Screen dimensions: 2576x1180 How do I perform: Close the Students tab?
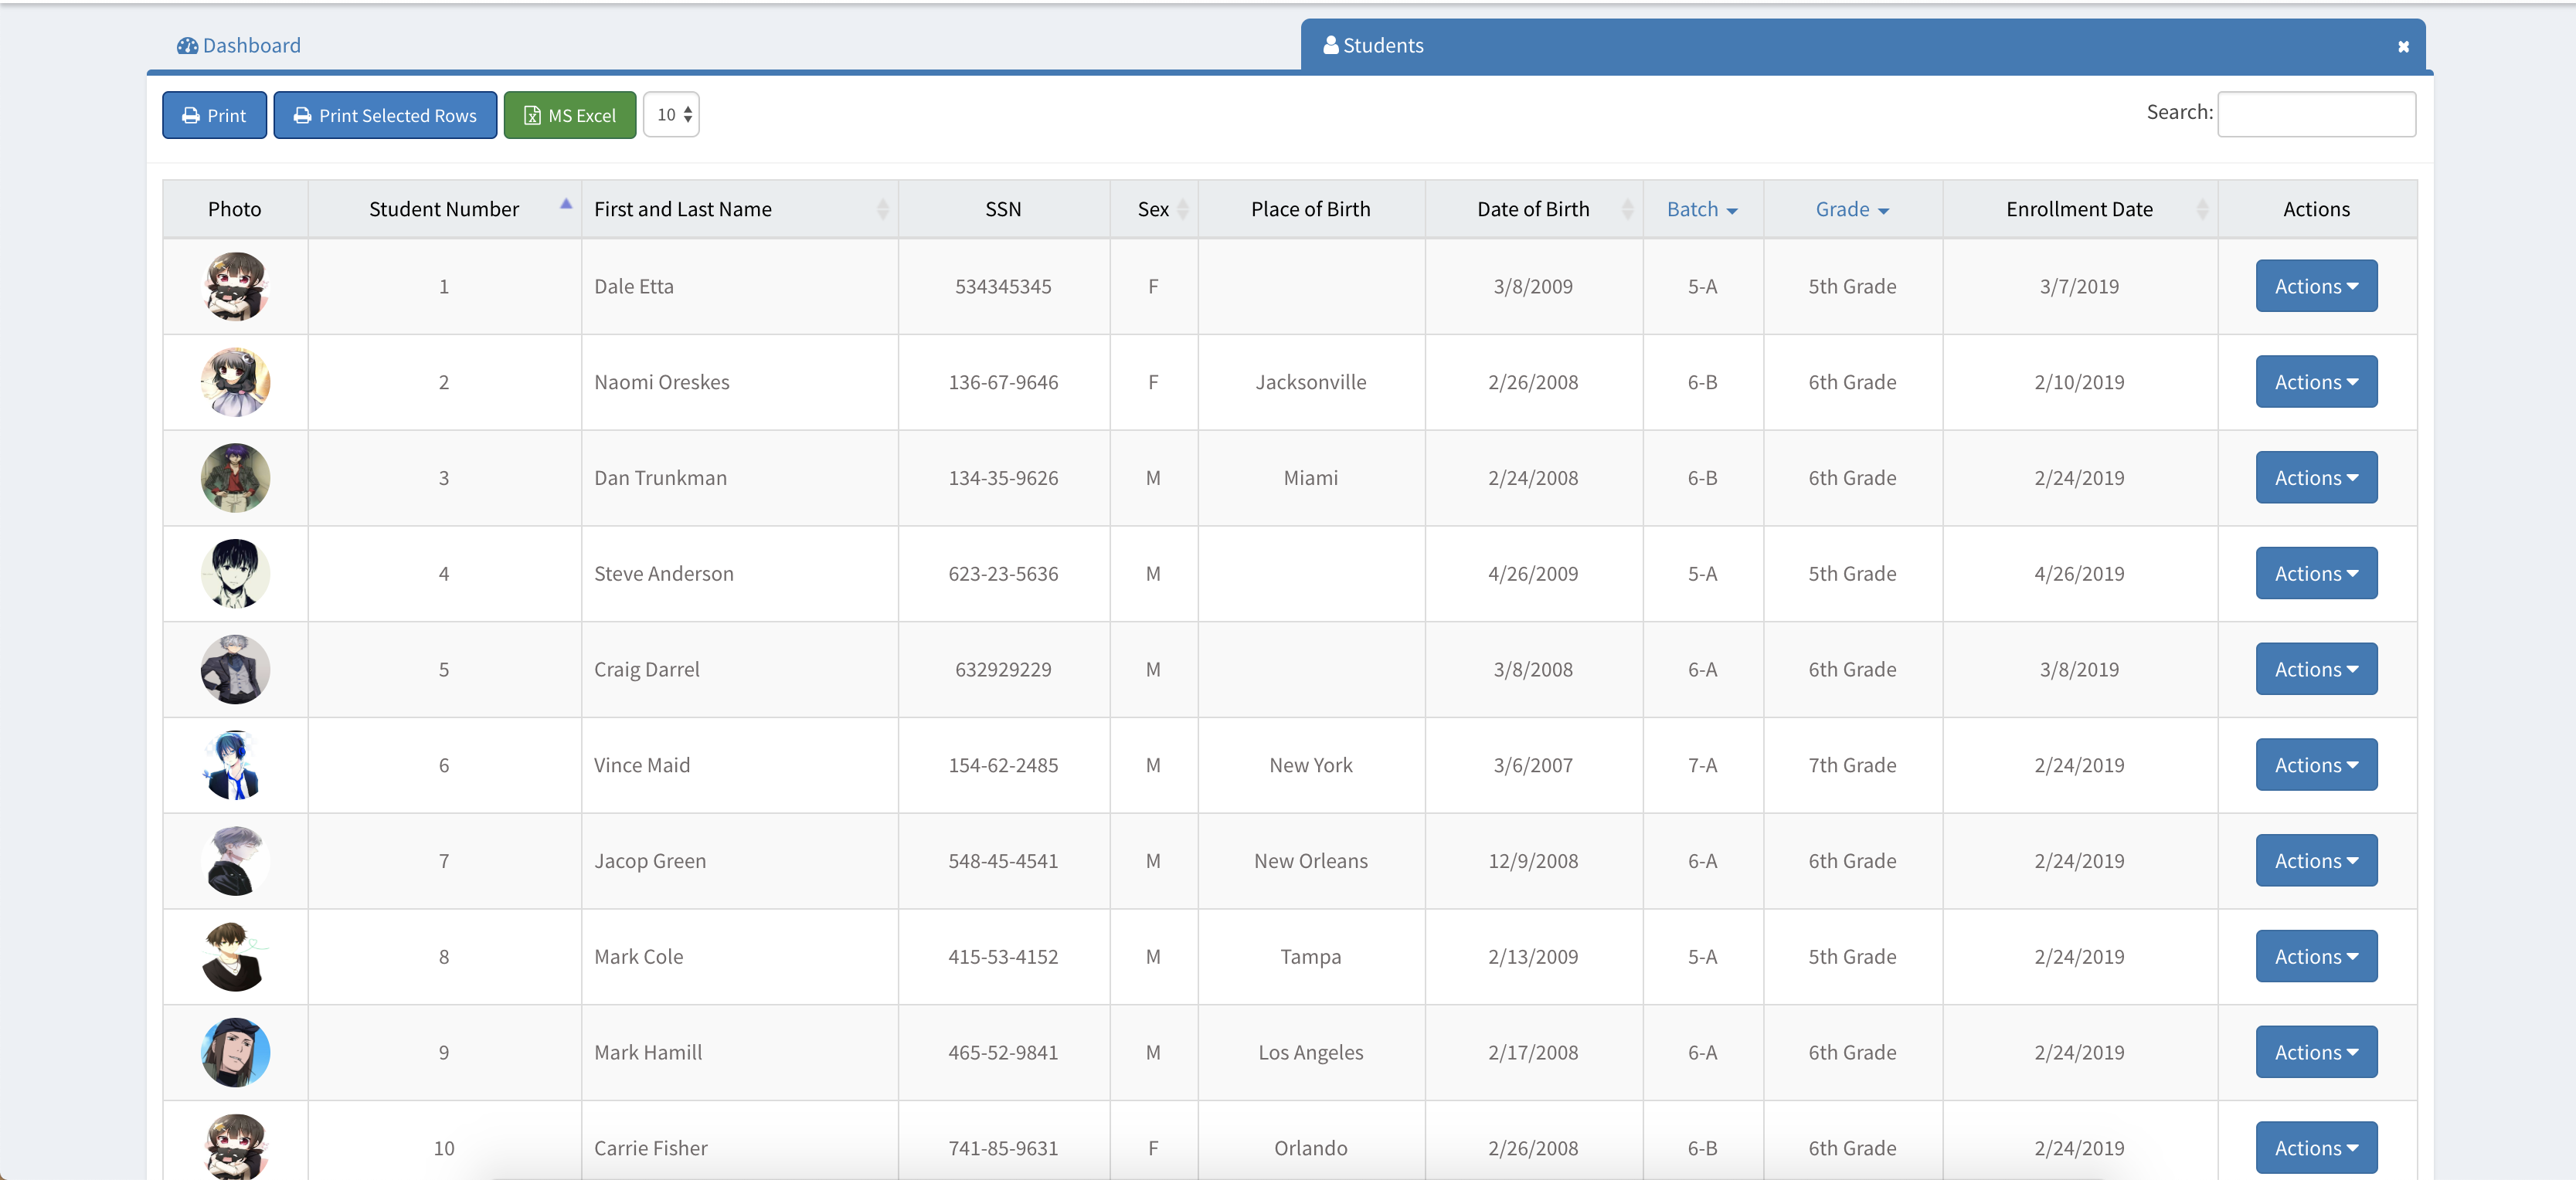click(x=2403, y=47)
